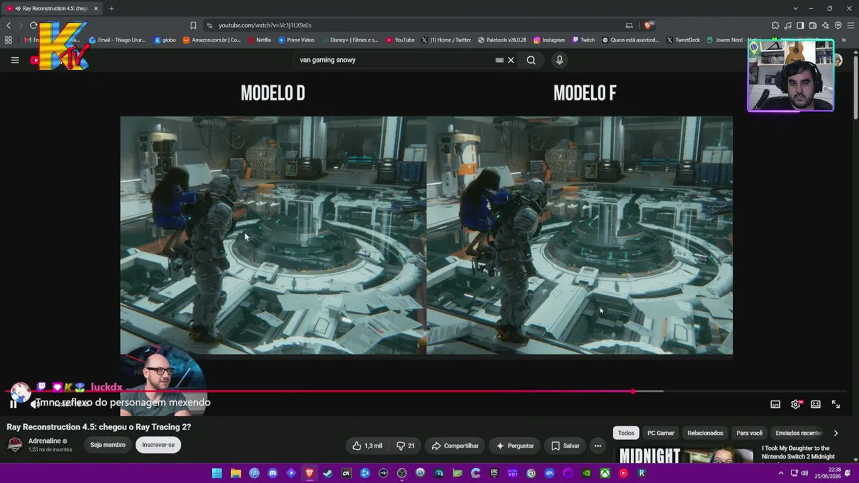Open the MIDNIGHT recommended video thumbnail
The height and width of the screenshot is (483, 859).
[685, 455]
